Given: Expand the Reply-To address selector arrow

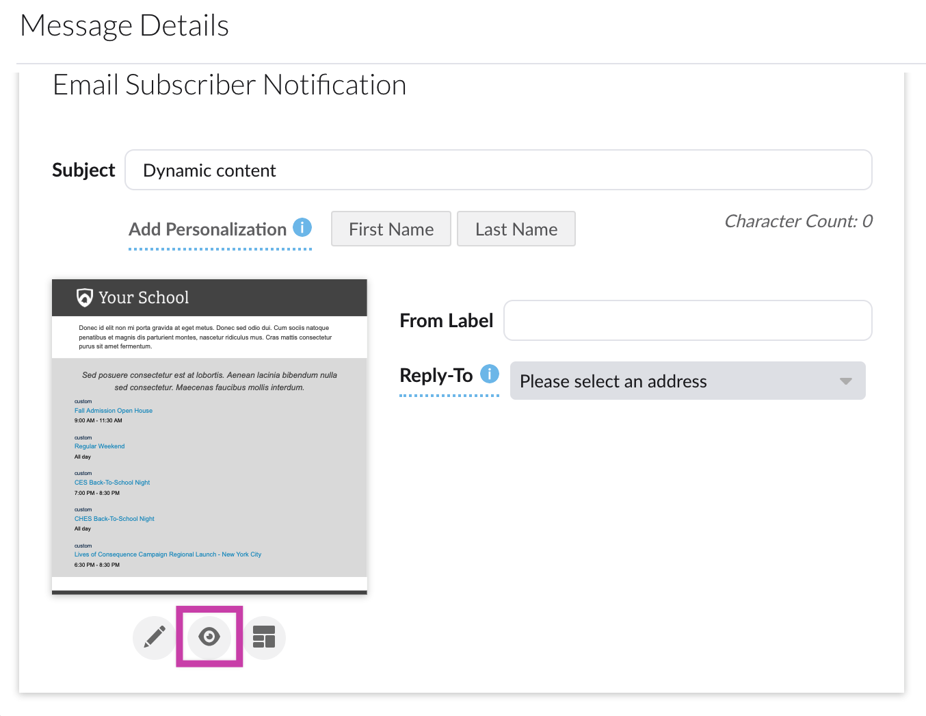Looking at the screenshot, I should 846,381.
